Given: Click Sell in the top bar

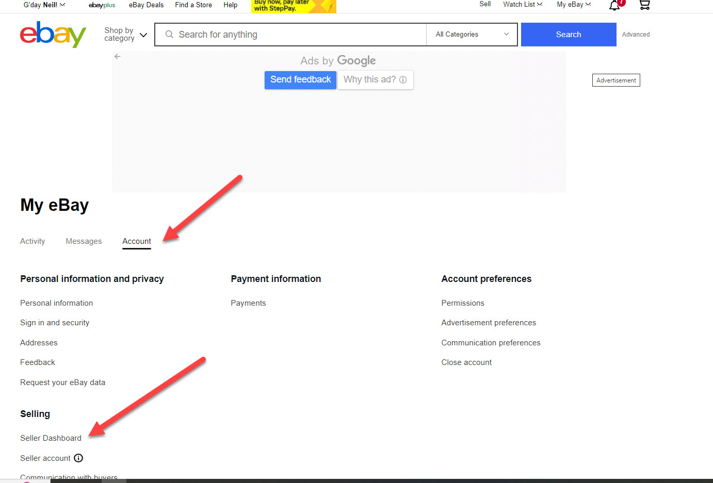Looking at the screenshot, I should point(485,4).
